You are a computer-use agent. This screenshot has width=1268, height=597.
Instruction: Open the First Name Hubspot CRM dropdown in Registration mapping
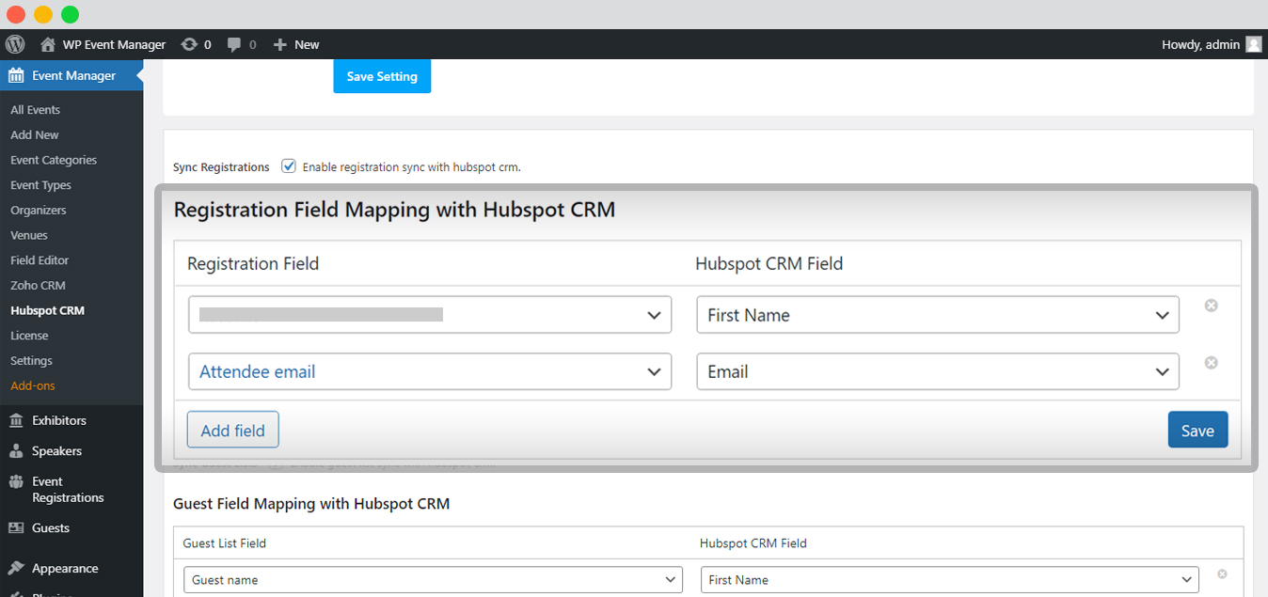click(938, 315)
